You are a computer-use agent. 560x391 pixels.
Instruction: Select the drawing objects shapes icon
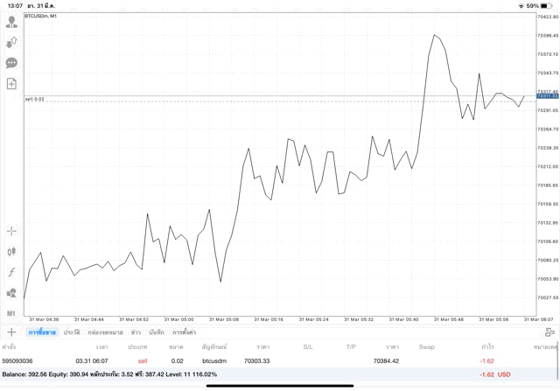click(x=11, y=293)
